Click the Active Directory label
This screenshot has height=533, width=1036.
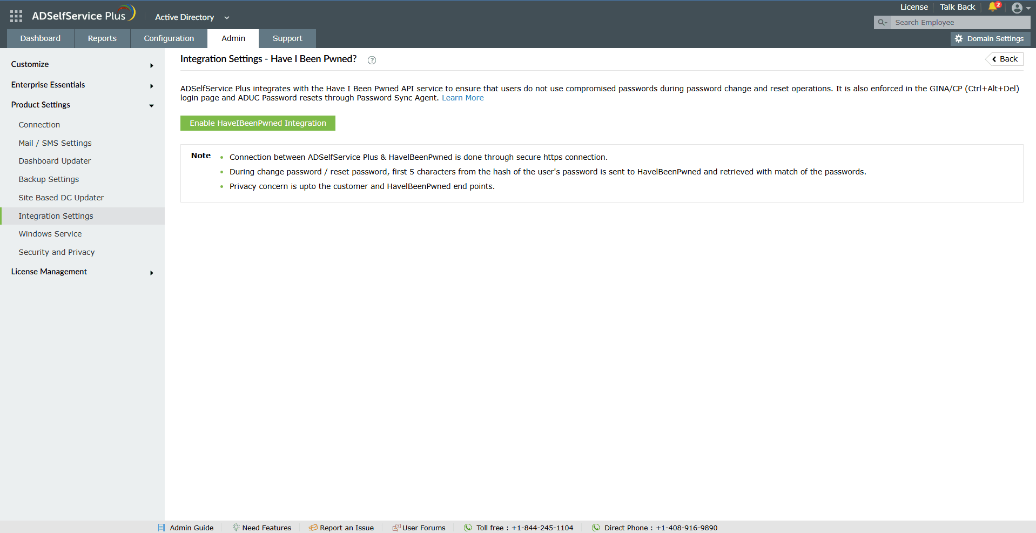pos(184,17)
